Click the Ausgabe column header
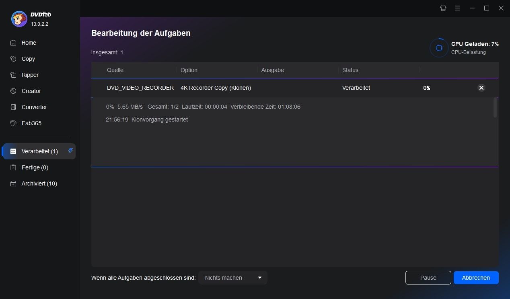Viewport: 510px width, 299px height. [273, 70]
